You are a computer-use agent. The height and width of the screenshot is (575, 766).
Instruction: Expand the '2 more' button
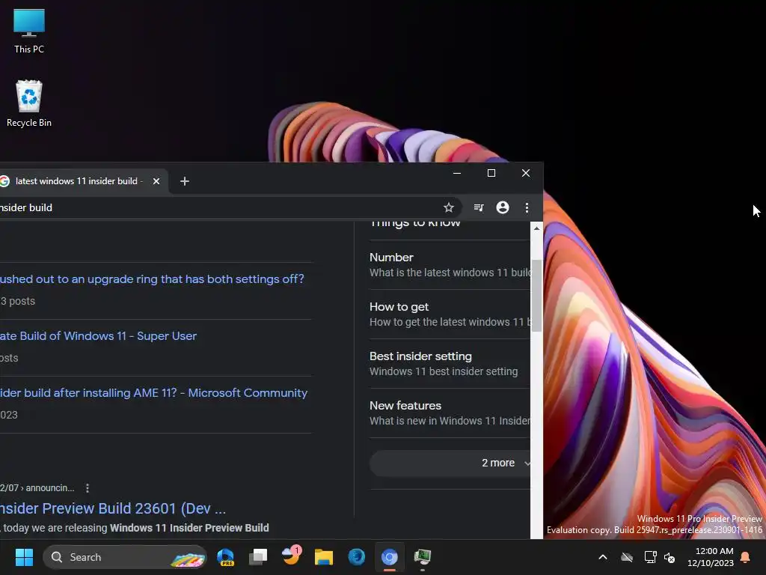450,463
